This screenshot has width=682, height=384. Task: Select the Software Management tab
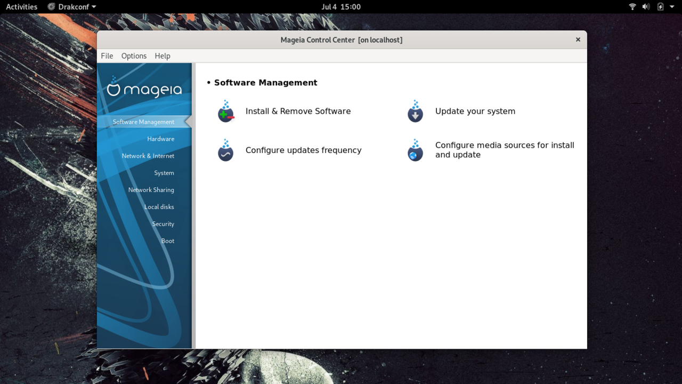coord(143,122)
